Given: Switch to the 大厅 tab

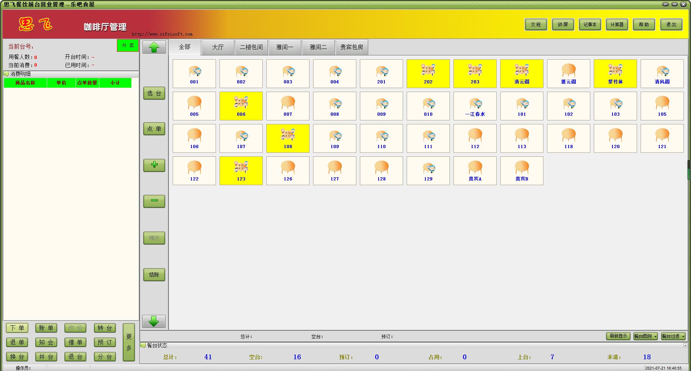Looking at the screenshot, I should (218, 47).
